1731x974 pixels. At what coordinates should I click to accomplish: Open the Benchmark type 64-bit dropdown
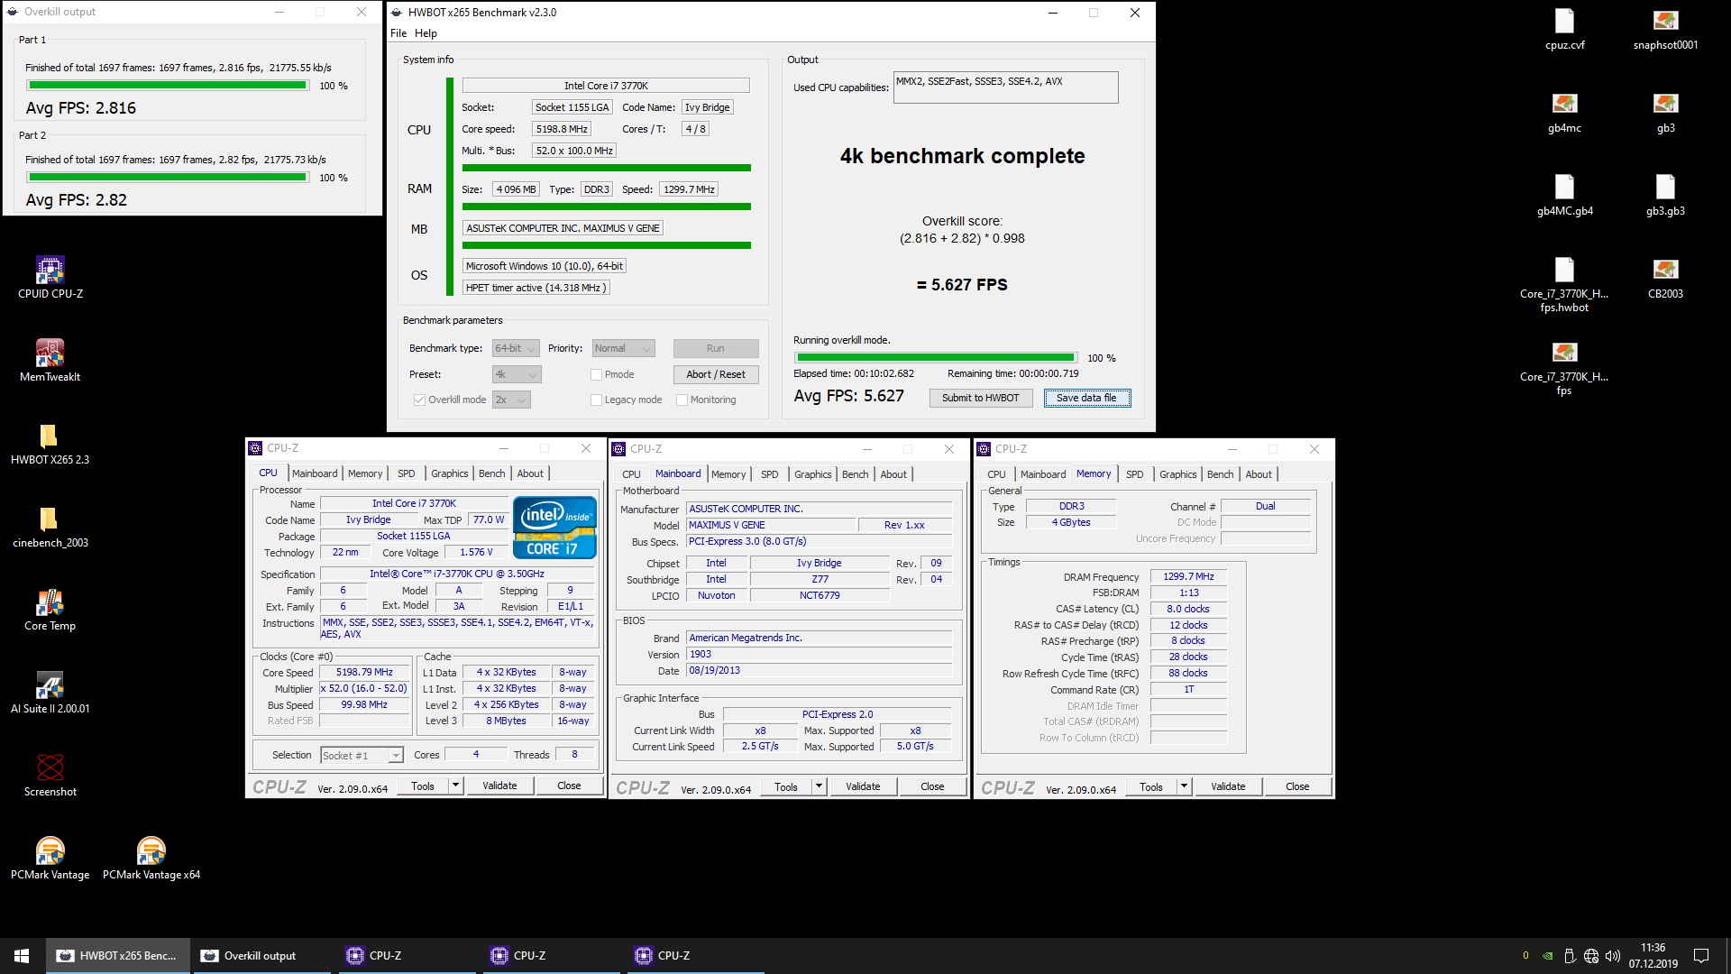pos(516,348)
